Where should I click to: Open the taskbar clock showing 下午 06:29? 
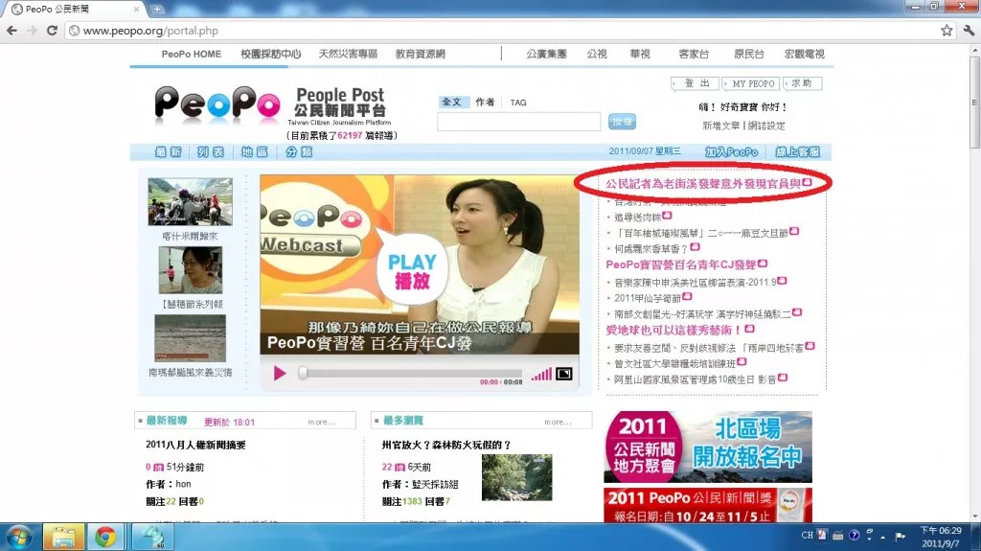[941, 537]
